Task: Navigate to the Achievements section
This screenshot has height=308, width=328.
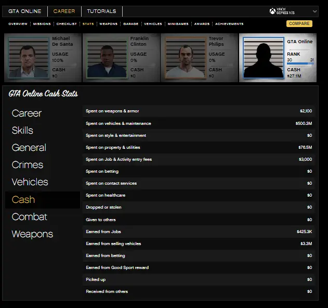Action: [x=229, y=24]
